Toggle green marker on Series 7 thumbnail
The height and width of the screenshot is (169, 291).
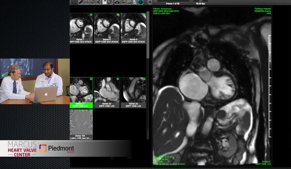(x=91, y=15)
